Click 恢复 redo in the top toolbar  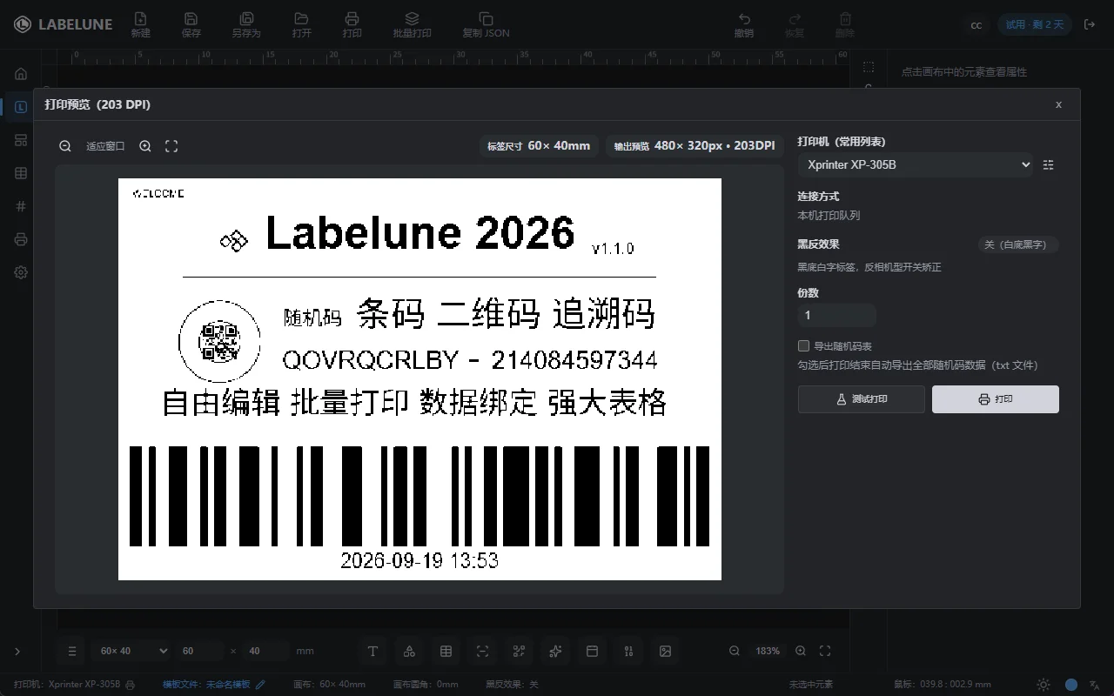pos(795,24)
